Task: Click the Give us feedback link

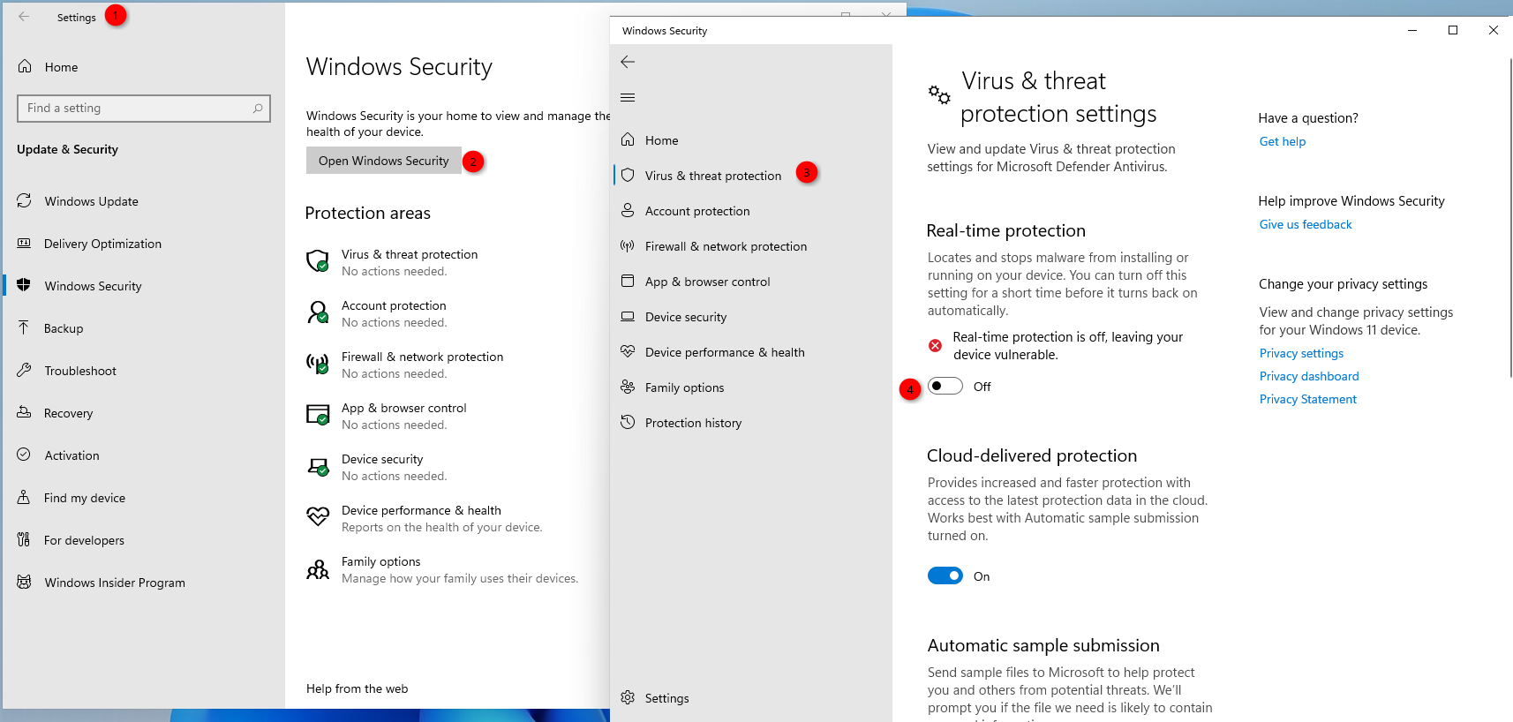Action: [x=1305, y=224]
